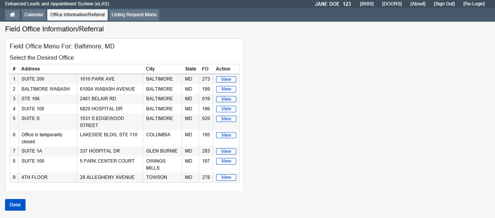Image resolution: width=495 pixels, height=218 pixels.
Task: View the Owings Mills office
Action: point(226,161)
